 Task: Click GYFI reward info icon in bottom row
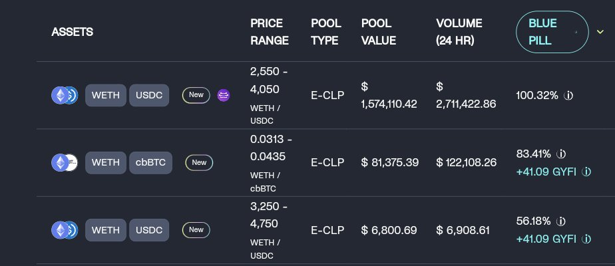pyautogui.click(x=586, y=239)
